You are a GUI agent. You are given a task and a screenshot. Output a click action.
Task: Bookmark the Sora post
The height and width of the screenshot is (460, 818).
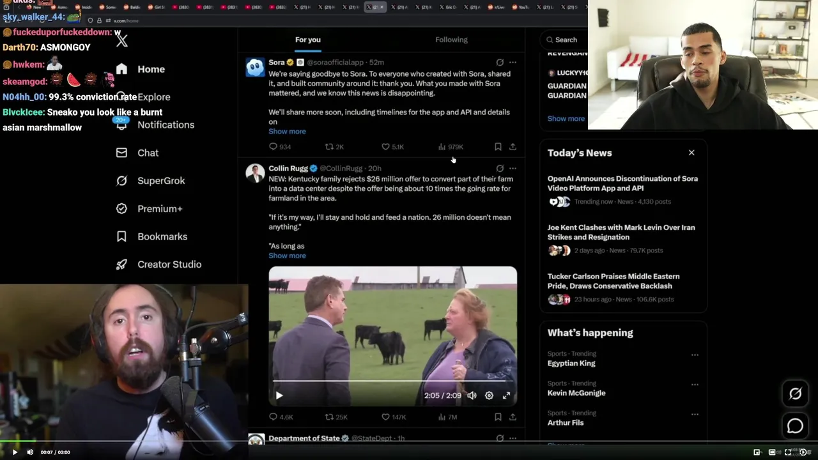point(498,147)
